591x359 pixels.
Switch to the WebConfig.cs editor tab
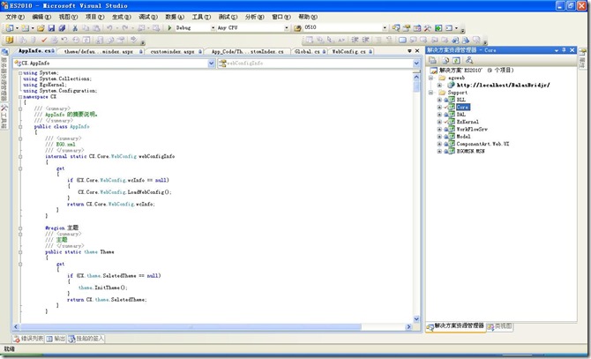(x=343, y=52)
